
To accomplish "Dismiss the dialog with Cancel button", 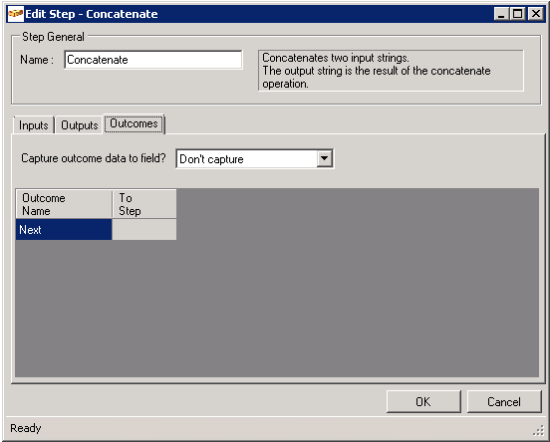I will click(504, 402).
